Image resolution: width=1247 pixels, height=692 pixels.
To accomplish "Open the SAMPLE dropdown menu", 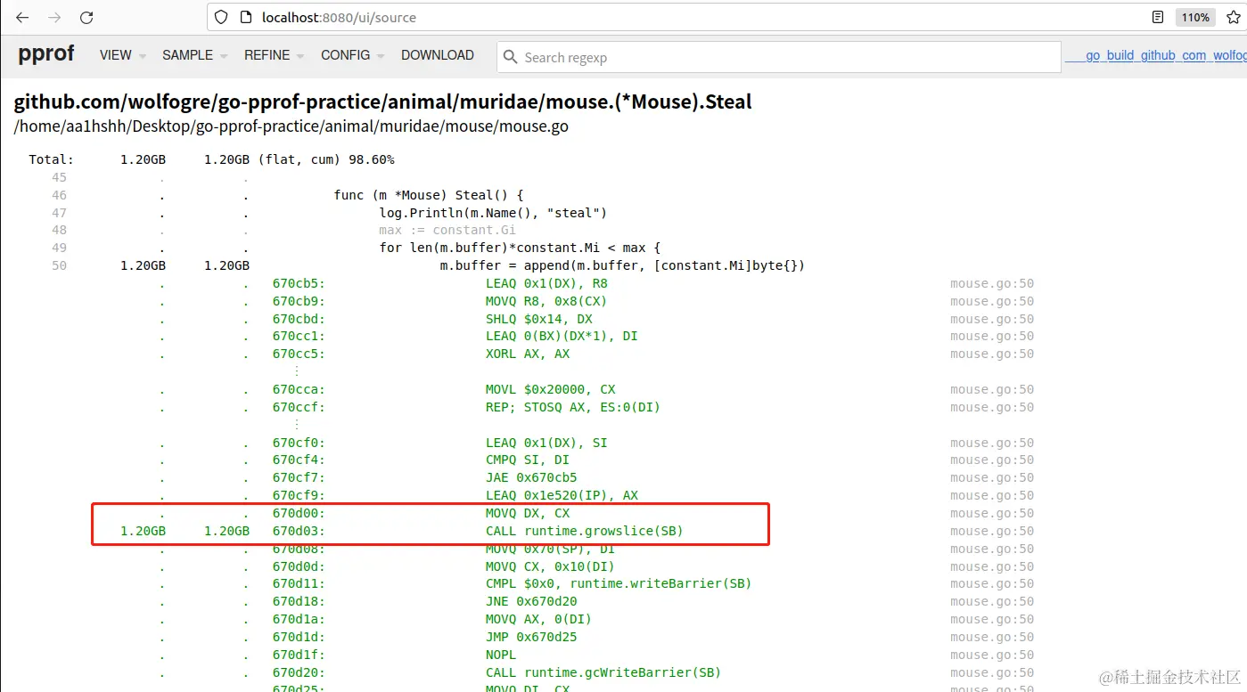I will click(193, 55).
